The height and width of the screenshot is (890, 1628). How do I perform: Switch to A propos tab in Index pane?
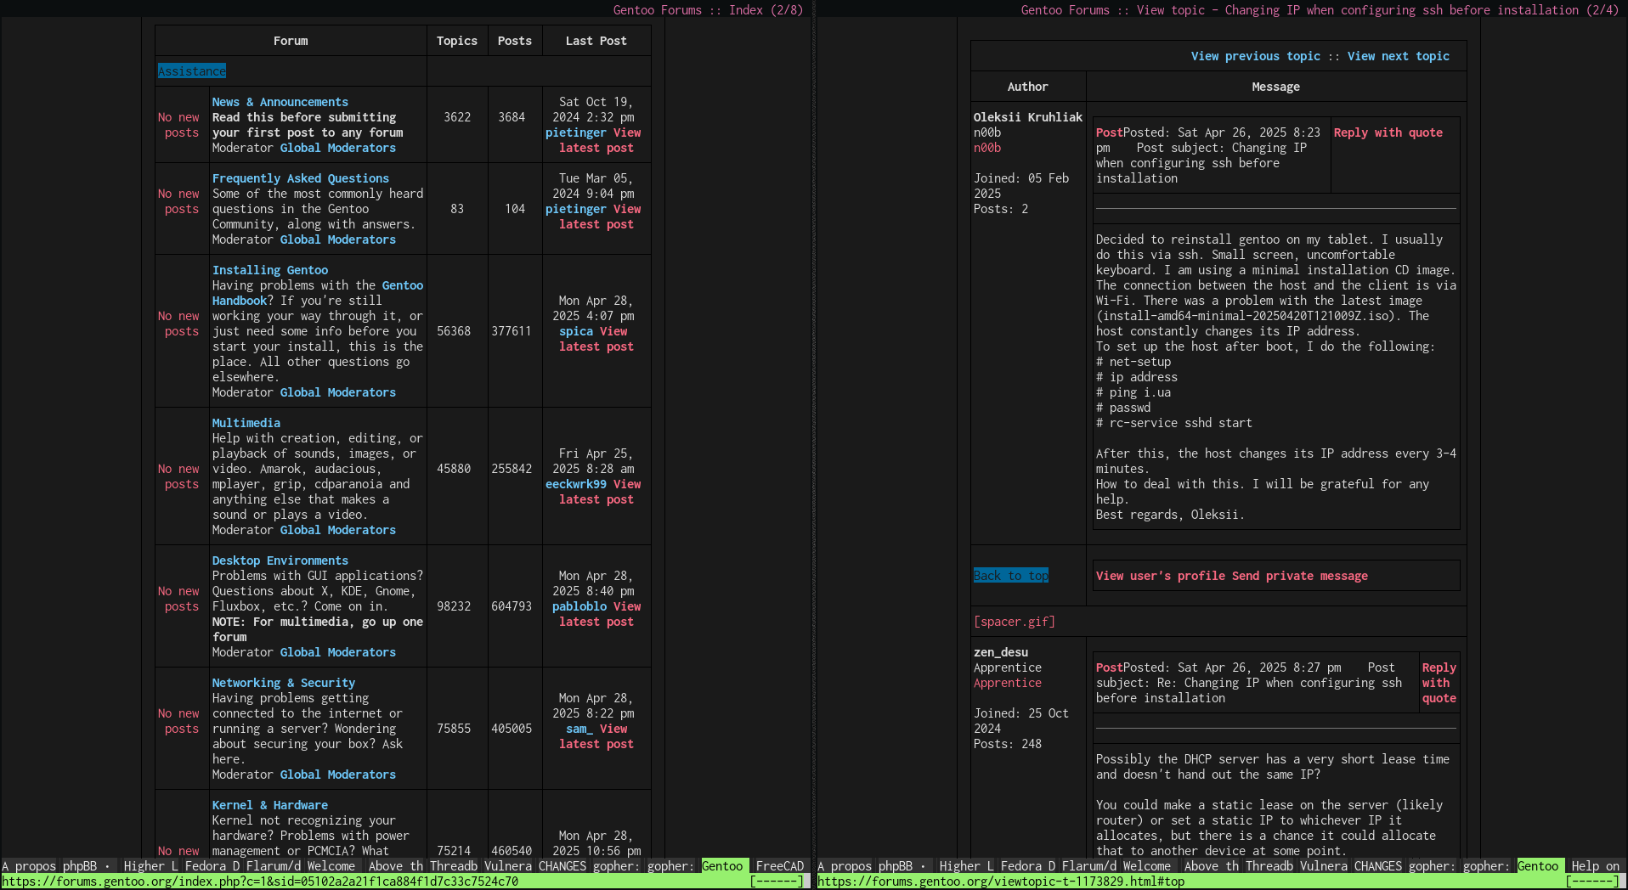click(28, 866)
